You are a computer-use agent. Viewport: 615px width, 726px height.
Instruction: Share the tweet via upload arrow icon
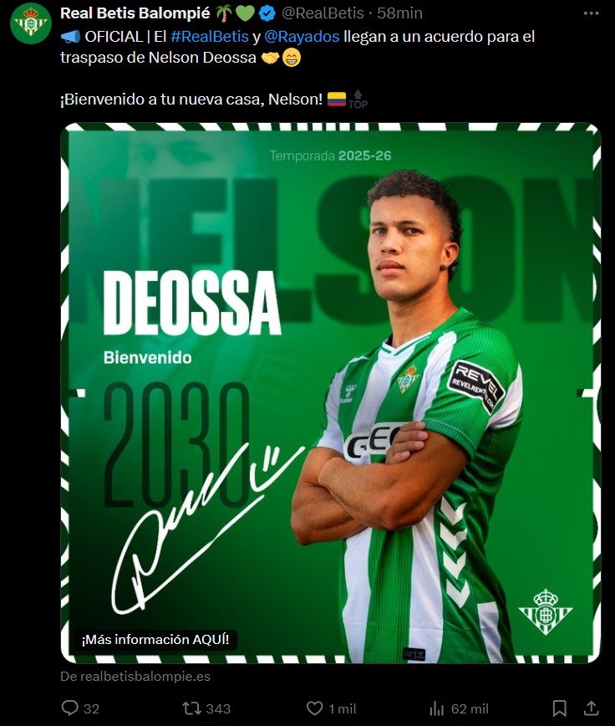click(x=592, y=708)
